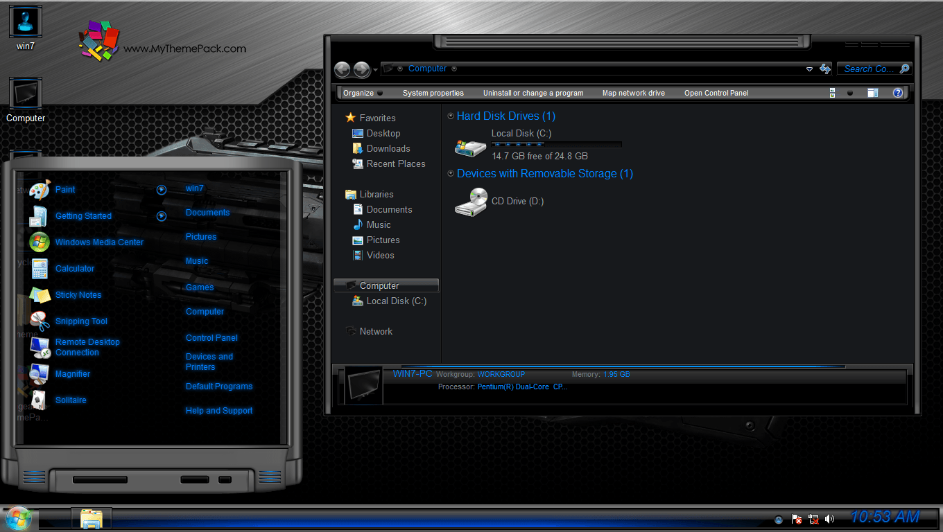Screen dimensions: 943x532
Task: Open win7 user folder in Start menu
Action: pyautogui.click(x=195, y=188)
